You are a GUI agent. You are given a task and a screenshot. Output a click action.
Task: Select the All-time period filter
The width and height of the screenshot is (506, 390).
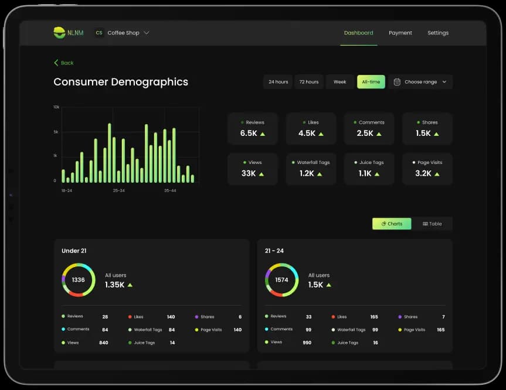(x=371, y=82)
